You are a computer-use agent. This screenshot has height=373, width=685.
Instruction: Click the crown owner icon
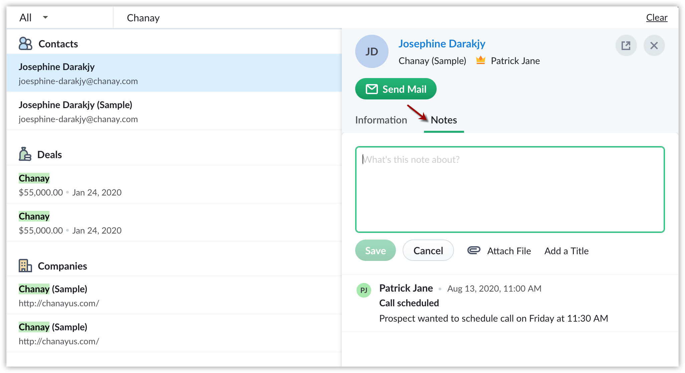point(480,60)
